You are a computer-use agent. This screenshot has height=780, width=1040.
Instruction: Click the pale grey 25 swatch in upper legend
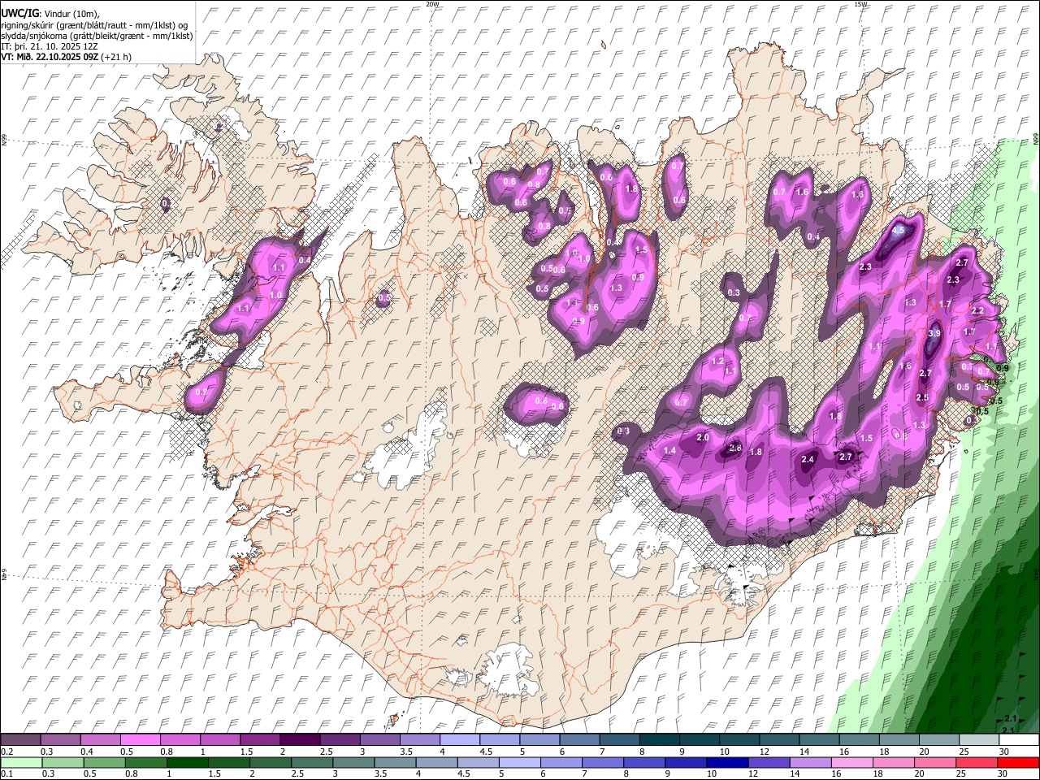coord(978,740)
